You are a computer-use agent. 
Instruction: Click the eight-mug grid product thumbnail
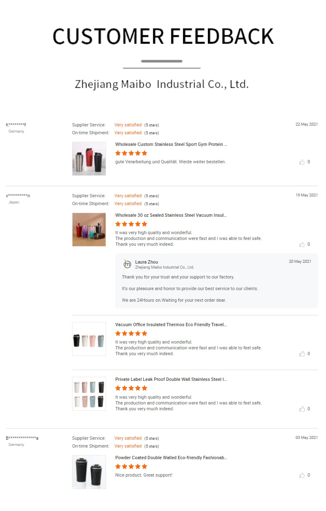pyautogui.click(x=89, y=394)
